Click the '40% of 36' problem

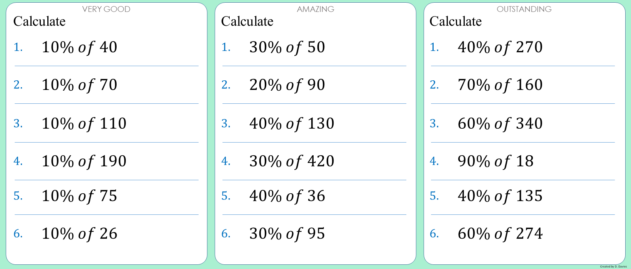[287, 196]
